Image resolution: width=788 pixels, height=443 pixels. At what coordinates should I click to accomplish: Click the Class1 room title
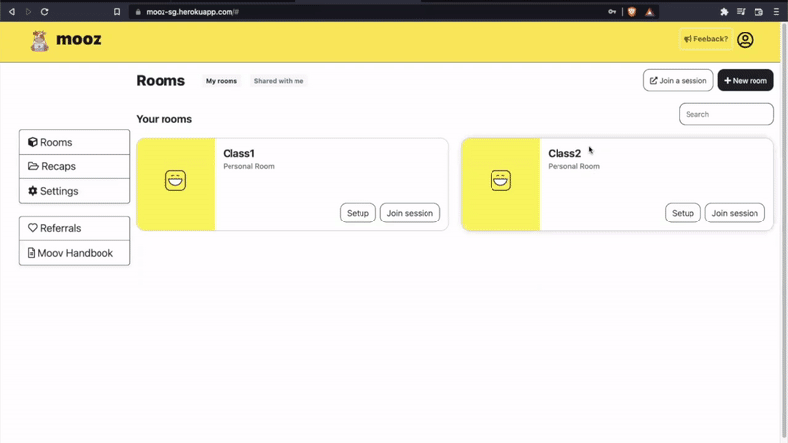[238, 153]
